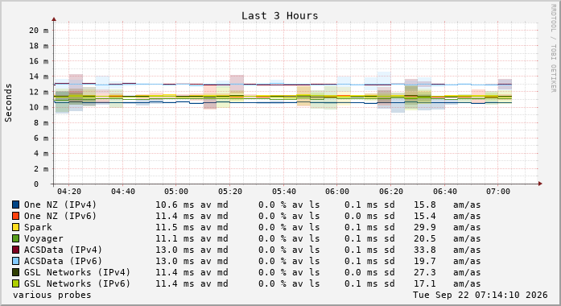The width and height of the screenshot is (561, 306).
Task: Click the ACSData (IPv4) maroon swatch
Action: tap(16, 250)
